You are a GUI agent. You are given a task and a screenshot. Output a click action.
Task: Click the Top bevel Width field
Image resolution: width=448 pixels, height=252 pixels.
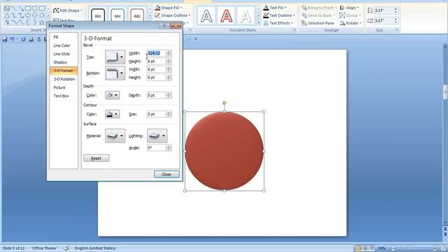pos(156,53)
